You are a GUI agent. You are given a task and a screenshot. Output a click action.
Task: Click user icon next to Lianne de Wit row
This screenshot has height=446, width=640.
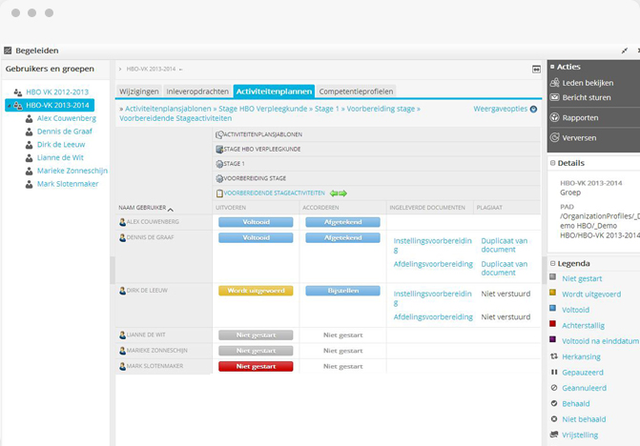122,335
